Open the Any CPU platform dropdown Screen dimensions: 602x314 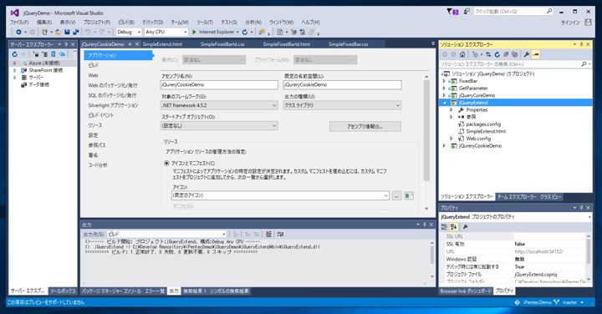(166, 33)
